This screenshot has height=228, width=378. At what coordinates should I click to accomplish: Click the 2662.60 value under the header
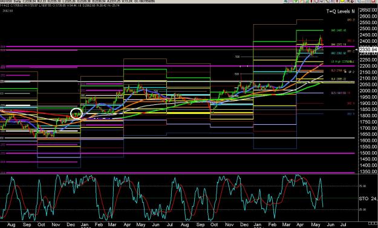click(7, 11)
